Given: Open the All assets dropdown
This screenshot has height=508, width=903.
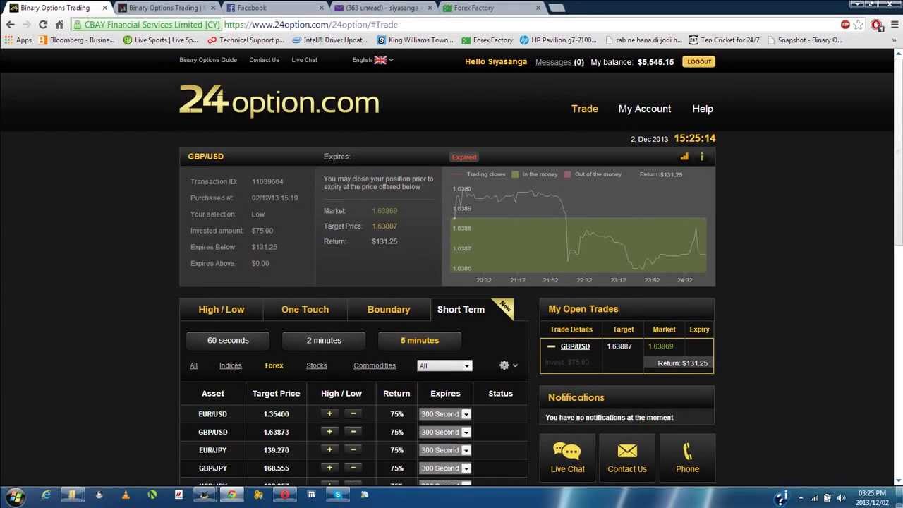Looking at the screenshot, I should point(444,365).
